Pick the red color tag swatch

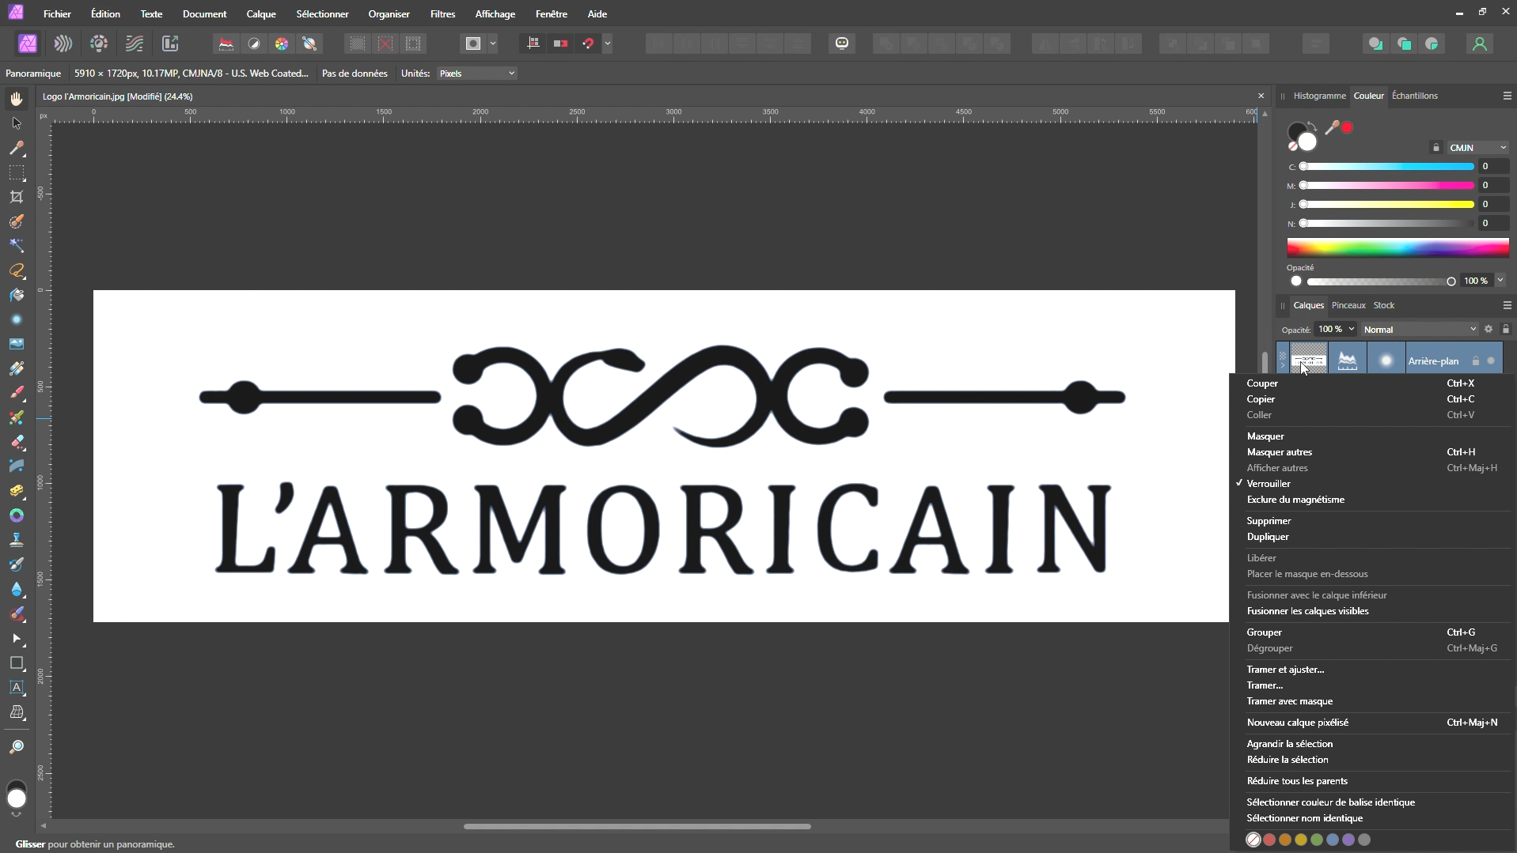pos(1269,840)
